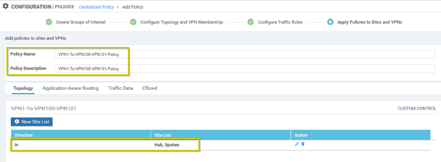Click the Configure Traffic Rules checkmark icon
The image size is (441, 162).
tap(251, 22)
